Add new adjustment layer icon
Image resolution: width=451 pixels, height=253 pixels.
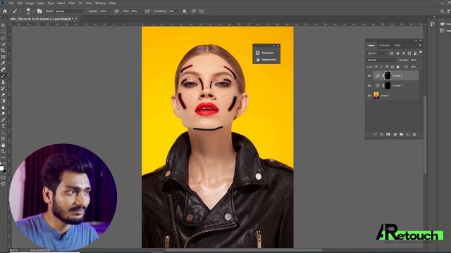pyautogui.click(x=395, y=134)
